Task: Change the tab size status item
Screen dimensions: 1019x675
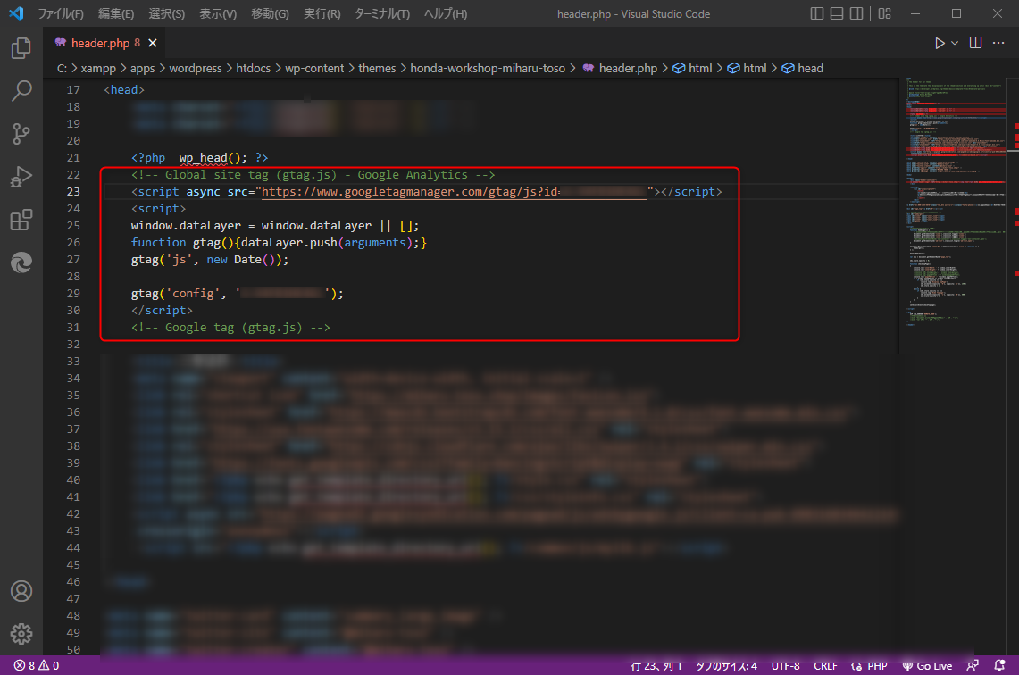Action: point(727,666)
